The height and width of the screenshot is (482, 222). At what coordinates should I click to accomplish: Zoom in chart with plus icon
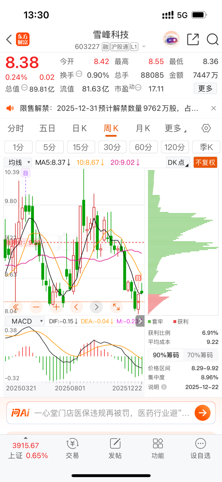pyautogui.click(x=56, y=307)
